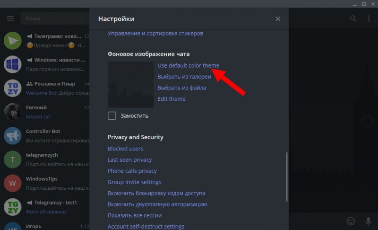Open the hamburger main menu
The image size is (378, 230).
coord(10,18)
